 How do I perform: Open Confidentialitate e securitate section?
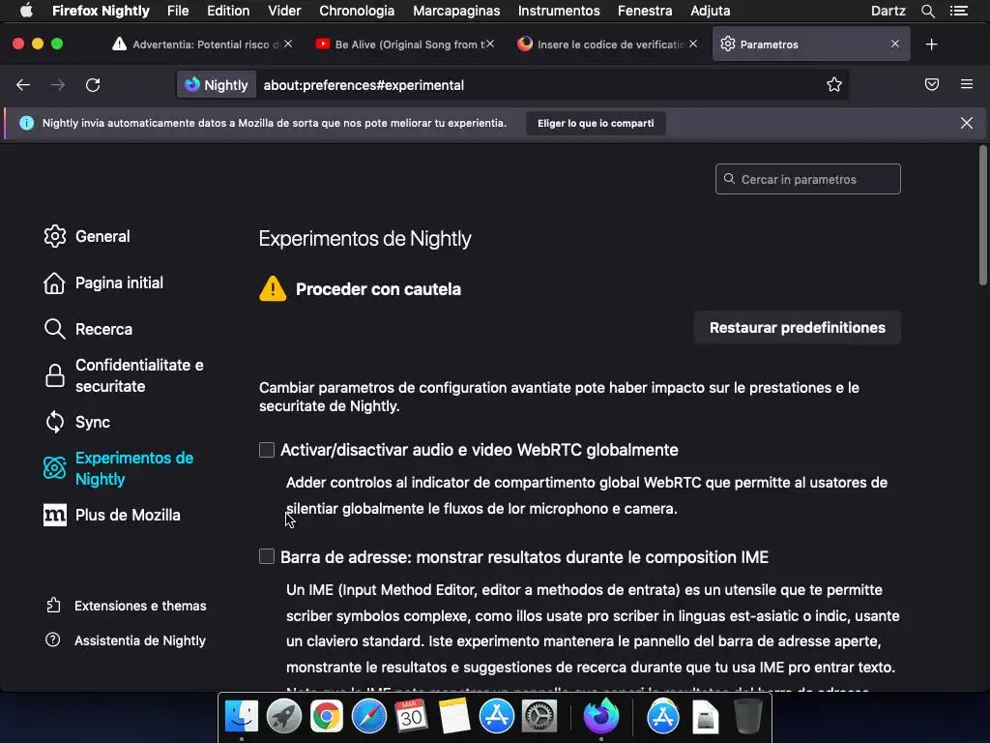coord(125,376)
